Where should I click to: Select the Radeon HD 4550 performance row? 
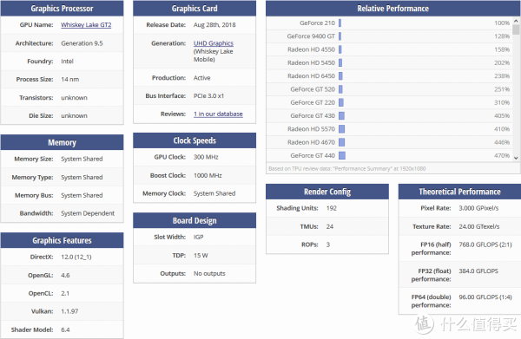(389, 49)
